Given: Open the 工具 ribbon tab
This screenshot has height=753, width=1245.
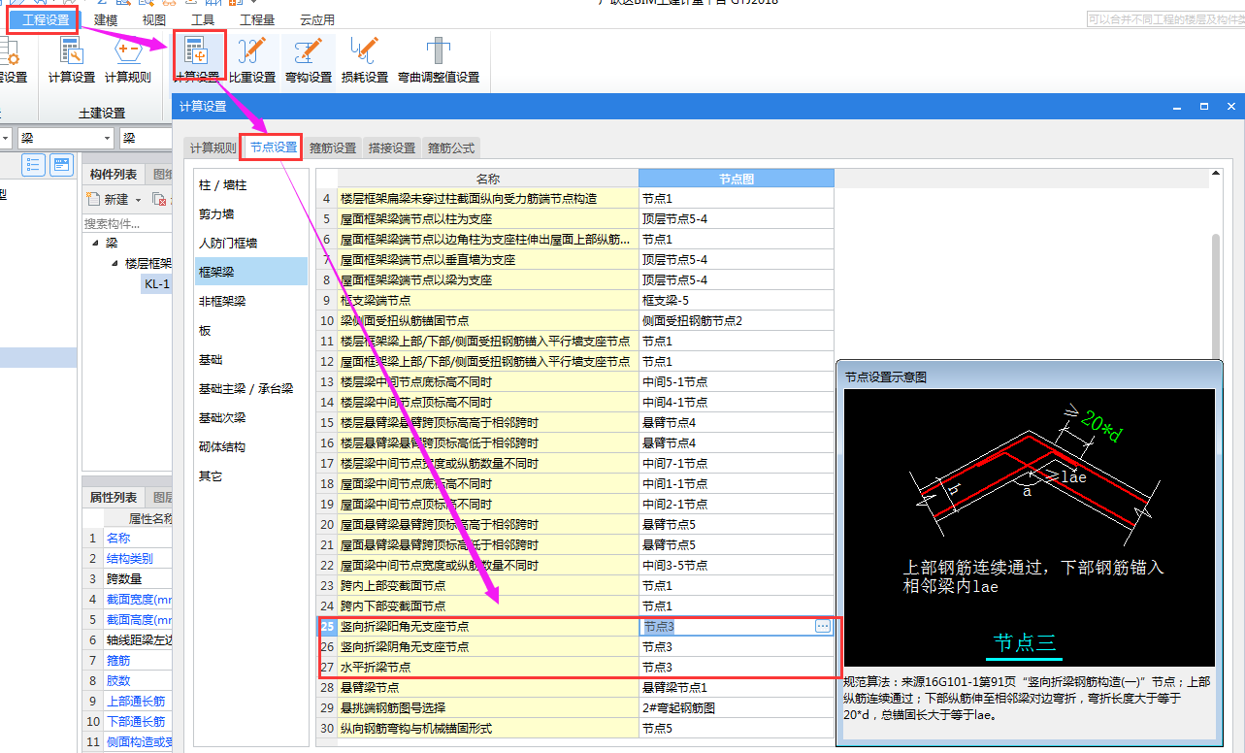Looking at the screenshot, I should click(203, 19).
